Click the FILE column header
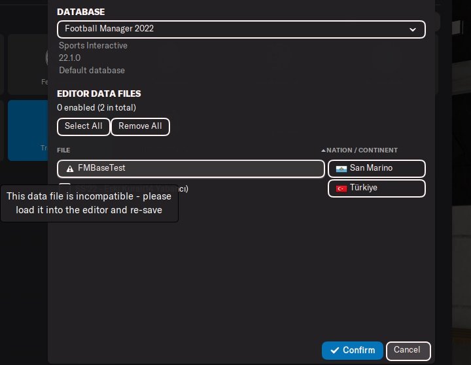Image resolution: width=471 pixels, height=365 pixels. click(63, 150)
